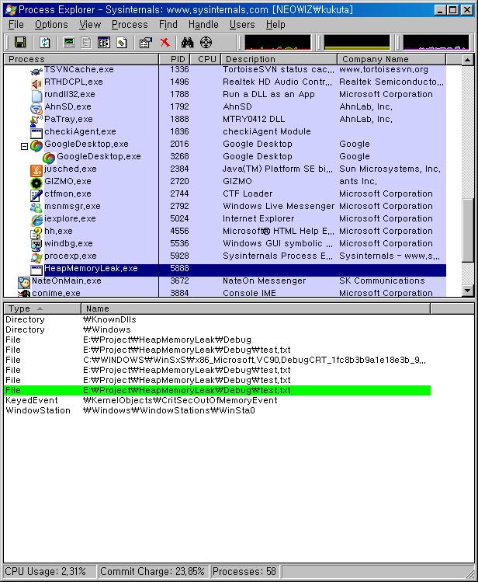The width and height of the screenshot is (478, 582).
Task: Click the binoculars Find Handle icon
Action: click(188, 42)
